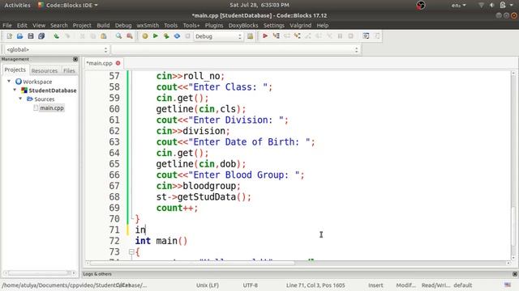Switch to the Resources tab
Viewport: 519px width, 291px height.
click(45, 70)
